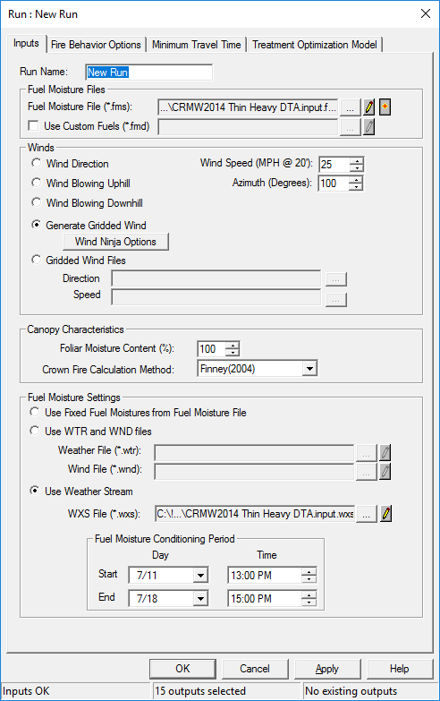This screenshot has height=701, width=440.
Task: Switch to Fire Behavior Options tab
Action: [96, 45]
